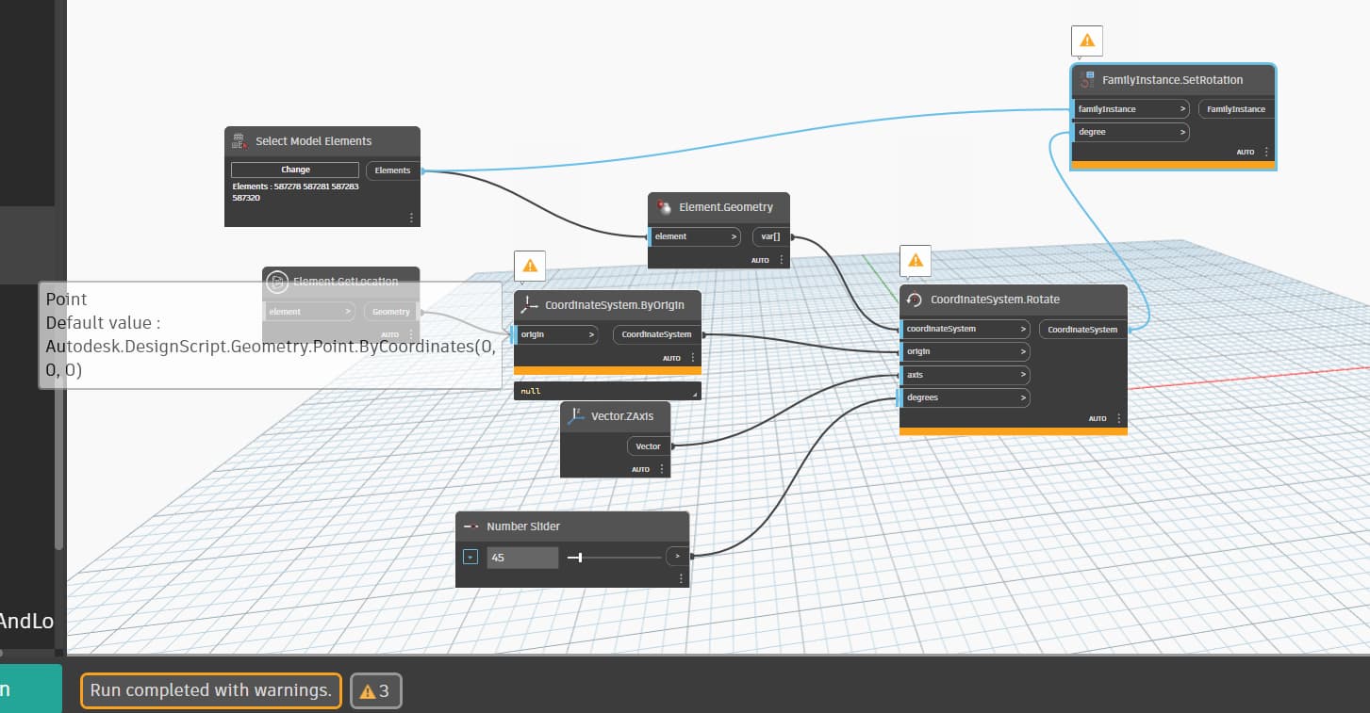This screenshot has width=1370, height=713.
Task: Click the Vector.ZAxis node icon
Action: tap(576, 415)
